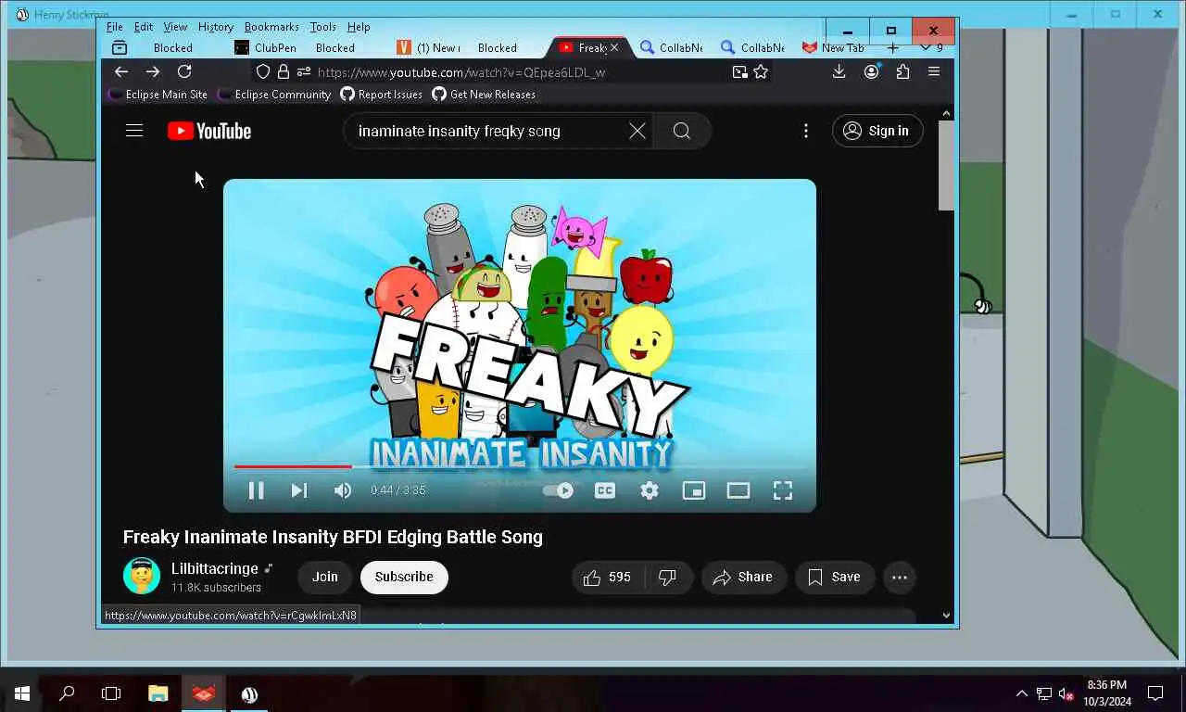
Task: Open the View menu
Action: [175, 27]
